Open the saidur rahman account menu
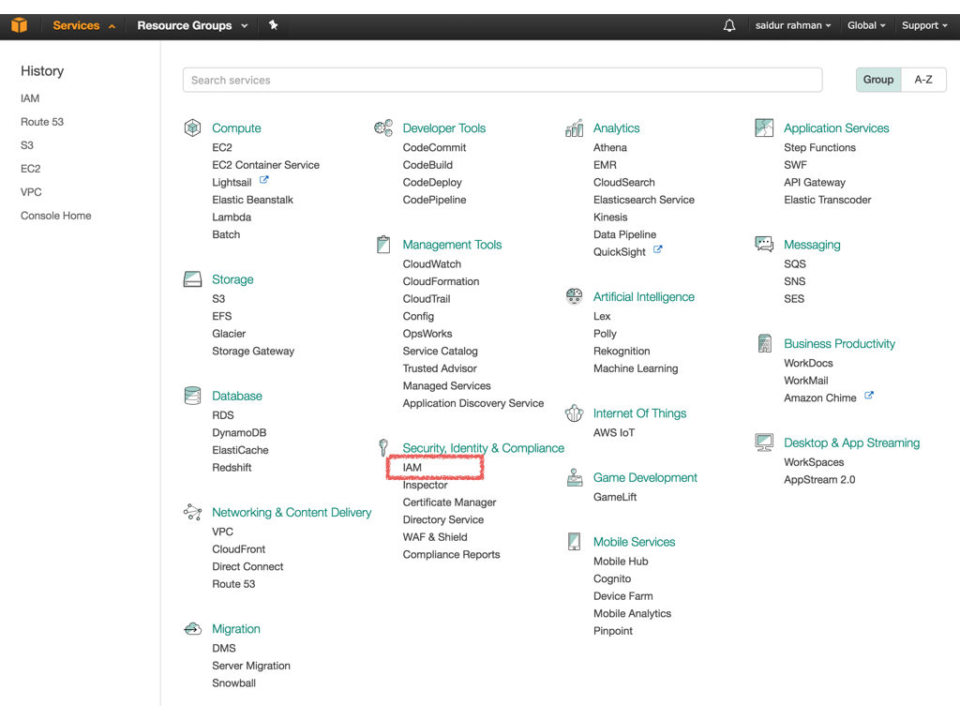The height and width of the screenshot is (720, 960). [x=792, y=25]
